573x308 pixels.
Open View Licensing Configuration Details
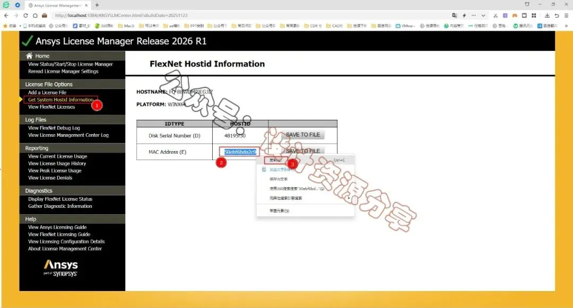pos(66,242)
